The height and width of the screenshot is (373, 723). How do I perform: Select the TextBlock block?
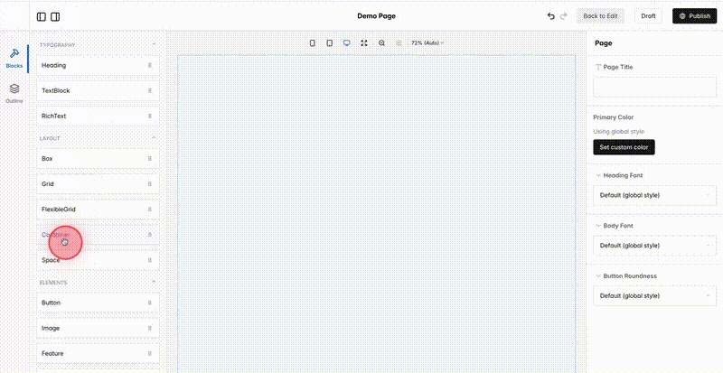[99, 91]
